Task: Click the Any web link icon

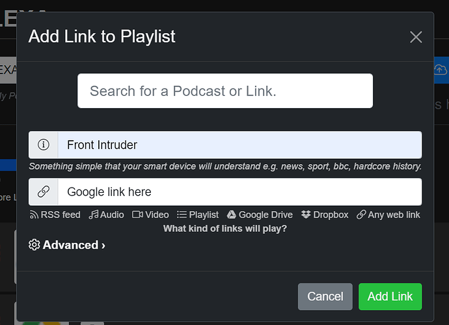Action: tap(361, 214)
